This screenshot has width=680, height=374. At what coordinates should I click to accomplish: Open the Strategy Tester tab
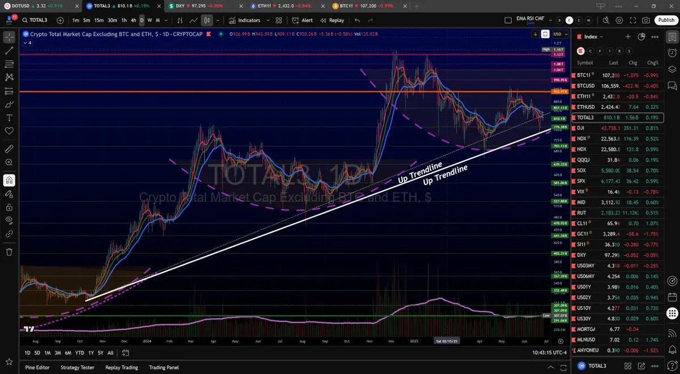pyautogui.click(x=78, y=367)
